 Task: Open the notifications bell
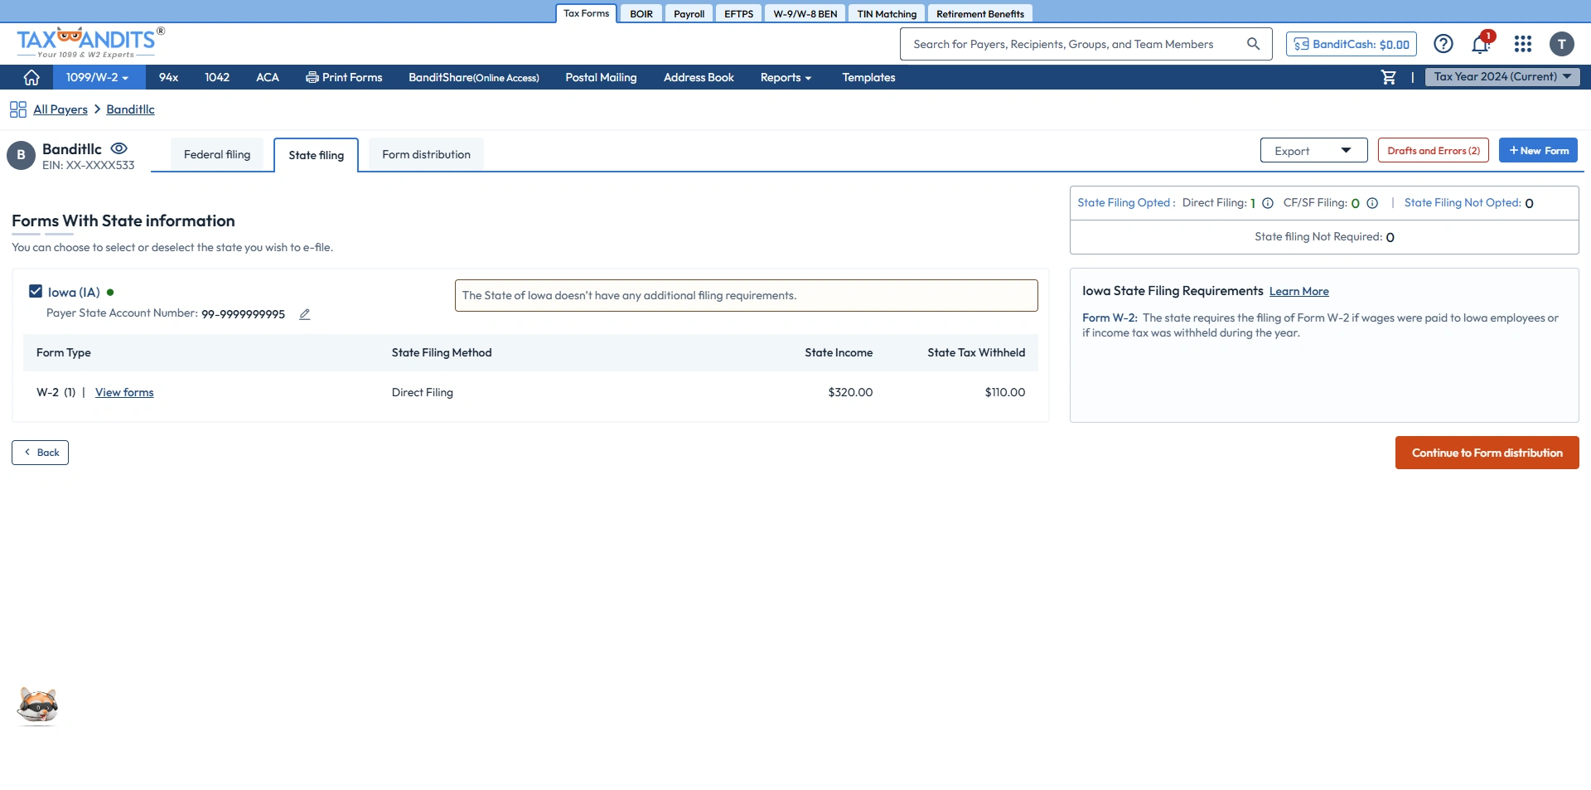coord(1481,44)
